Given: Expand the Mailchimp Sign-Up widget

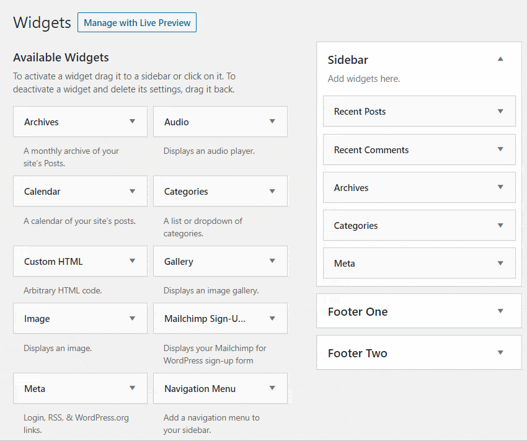Looking at the screenshot, I should (x=273, y=318).
